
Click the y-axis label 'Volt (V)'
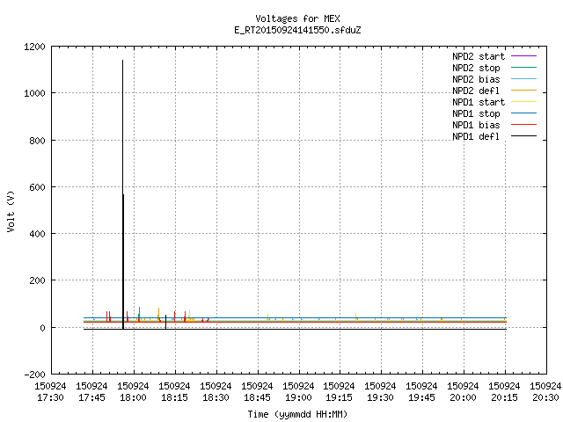click(11, 211)
